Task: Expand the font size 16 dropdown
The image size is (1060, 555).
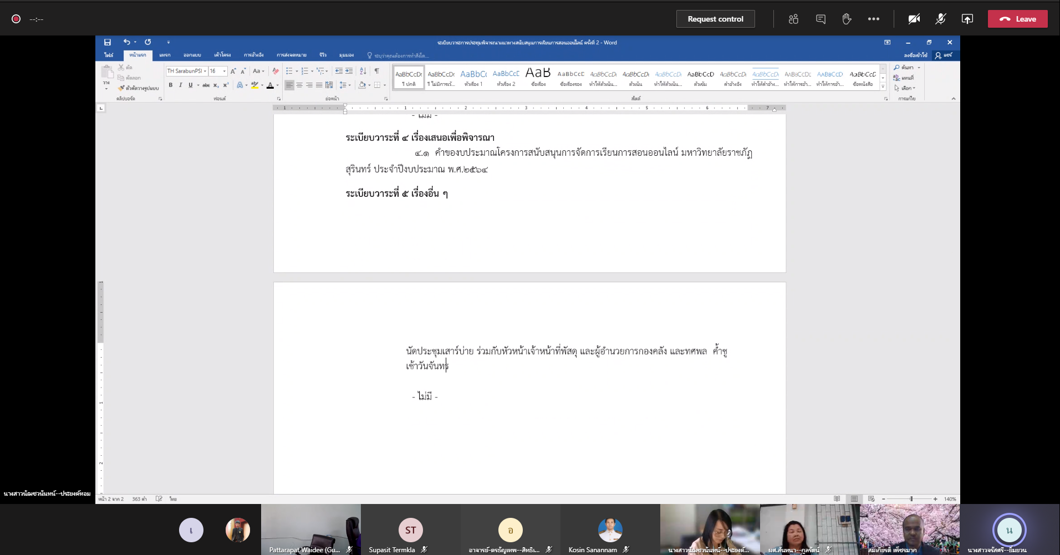Action: coord(224,71)
